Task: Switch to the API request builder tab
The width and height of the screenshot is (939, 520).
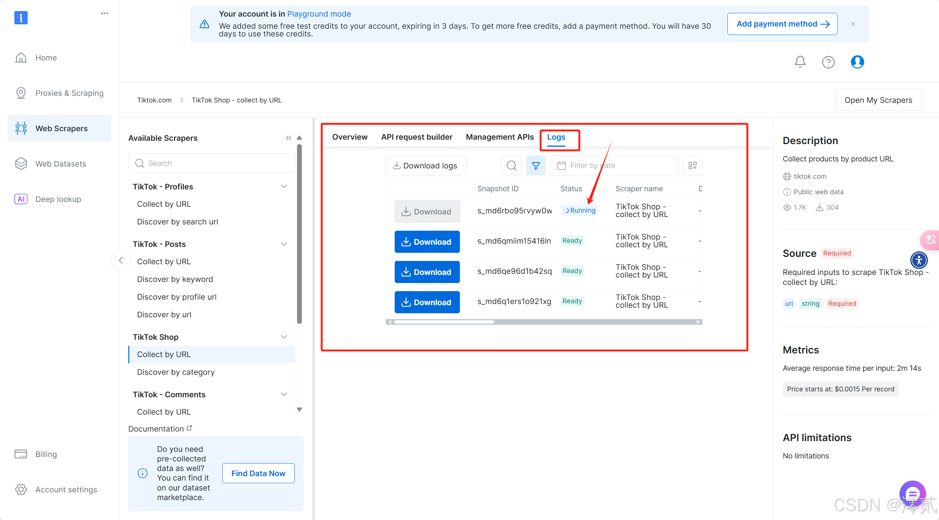Action: pyautogui.click(x=416, y=137)
